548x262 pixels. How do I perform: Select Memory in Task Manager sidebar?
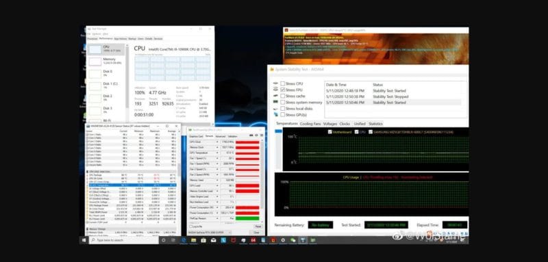point(106,61)
